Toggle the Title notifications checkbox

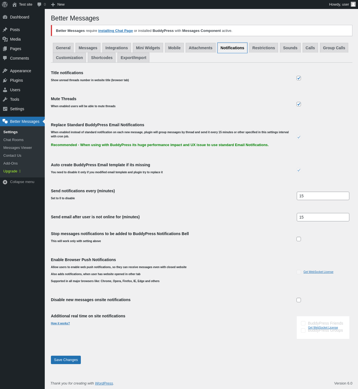point(299,78)
